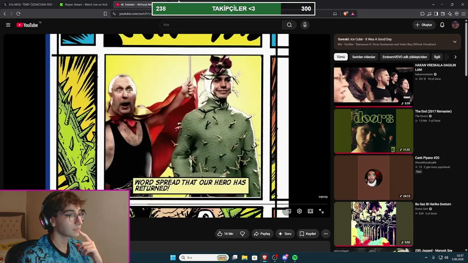This screenshot has width=468, height=263.
Task: Expand the Sonraki Ice Cube playlist panel
Action: coord(455,42)
